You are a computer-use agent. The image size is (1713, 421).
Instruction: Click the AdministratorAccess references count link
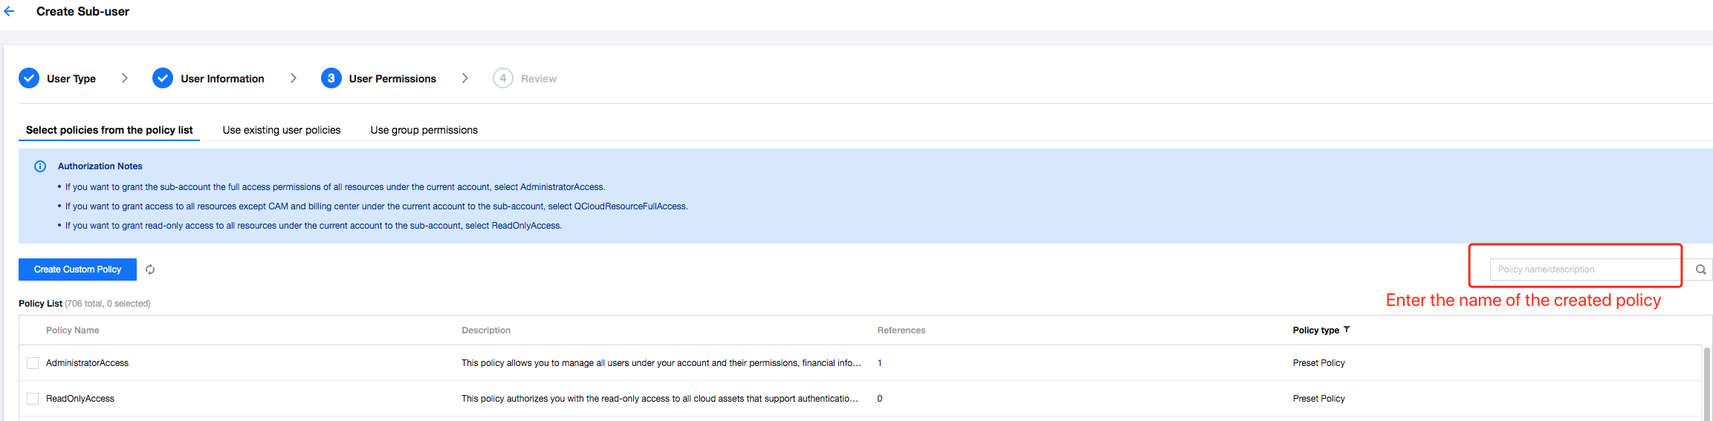pos(880,363)
